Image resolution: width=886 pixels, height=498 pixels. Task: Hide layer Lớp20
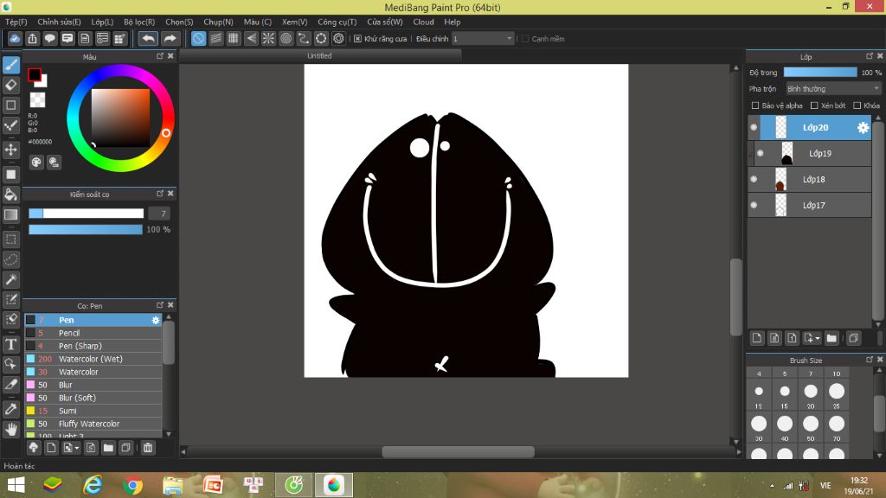[754, 128]
